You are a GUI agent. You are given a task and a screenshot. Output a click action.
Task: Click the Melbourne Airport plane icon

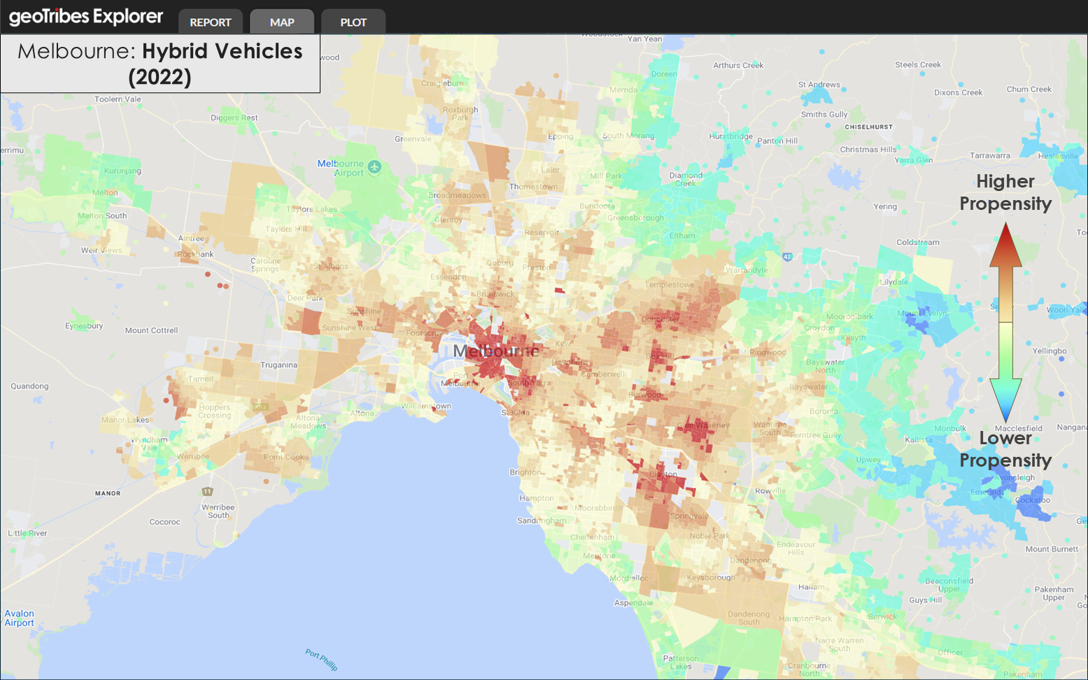tap(375, 167)
